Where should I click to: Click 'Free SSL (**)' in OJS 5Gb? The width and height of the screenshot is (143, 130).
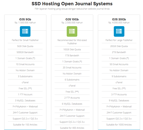coord(25,89)
